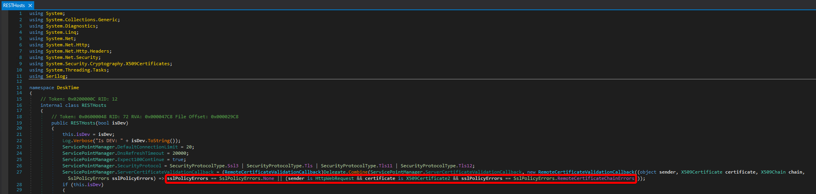Switch to the RESTHosts tab

tap(14, 5)
